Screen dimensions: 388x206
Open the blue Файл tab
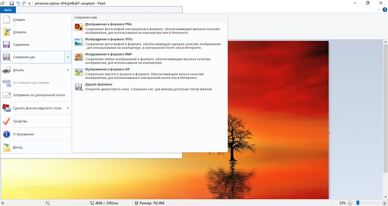tap(8, 10)
